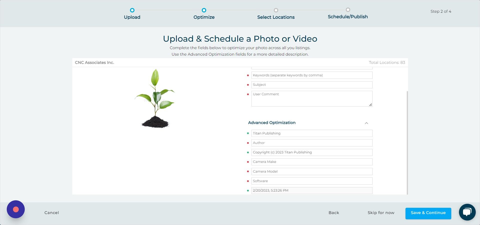Click the red dot beside Software field
This screenshot has width=480, height=225.
click(248, 181)
